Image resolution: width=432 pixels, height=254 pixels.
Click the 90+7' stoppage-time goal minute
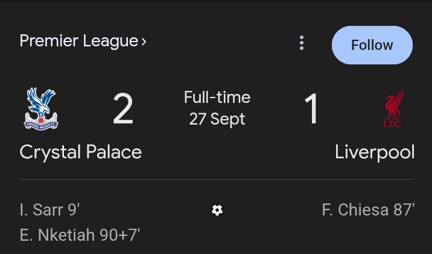119,235
